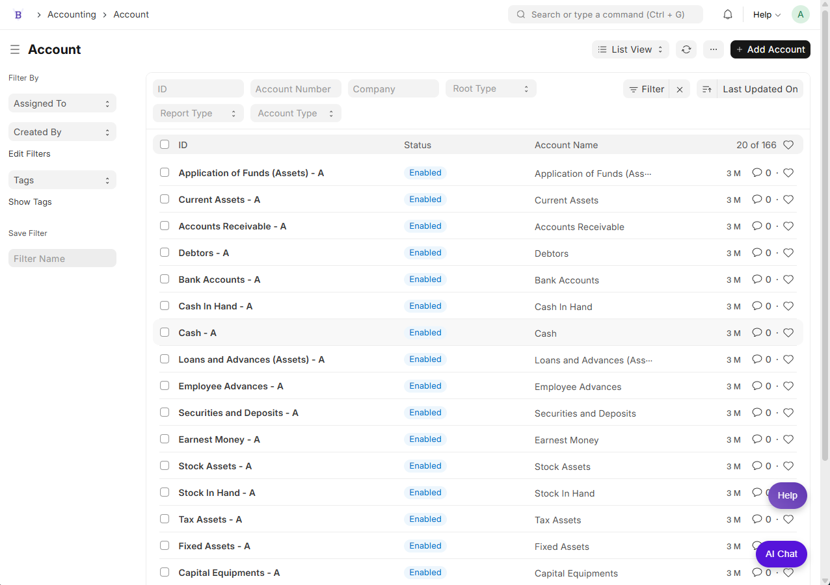
Task: Open the three-dot more options menu
Action: (x=714, y=49)
